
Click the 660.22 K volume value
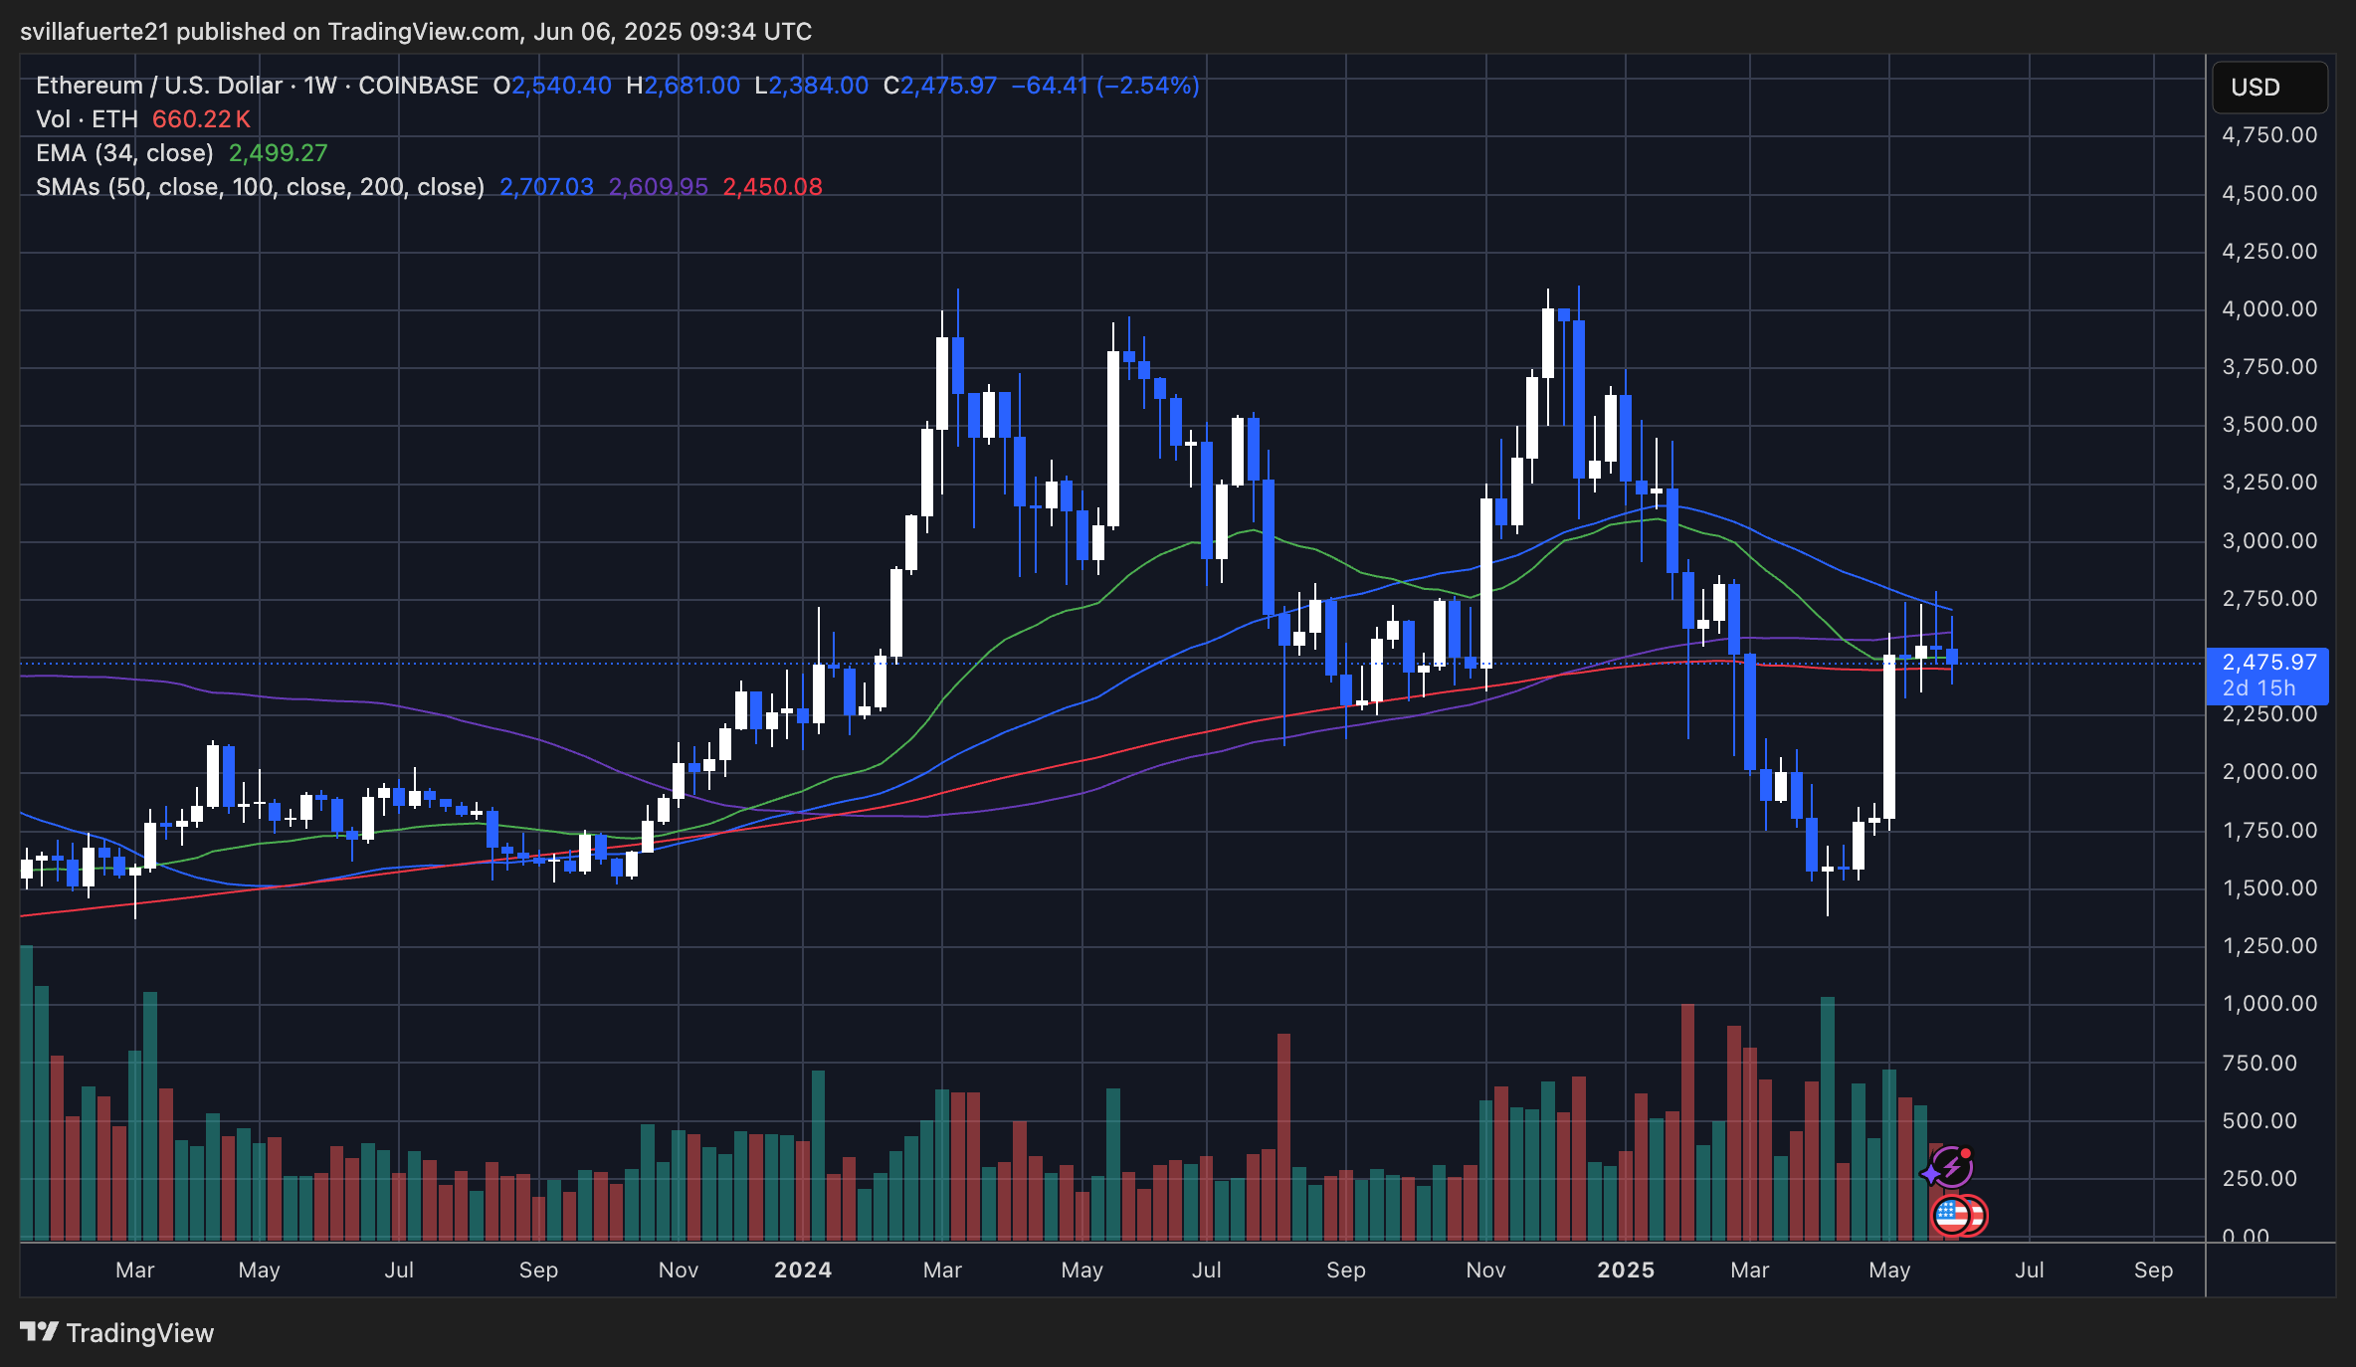coord(201,119)
